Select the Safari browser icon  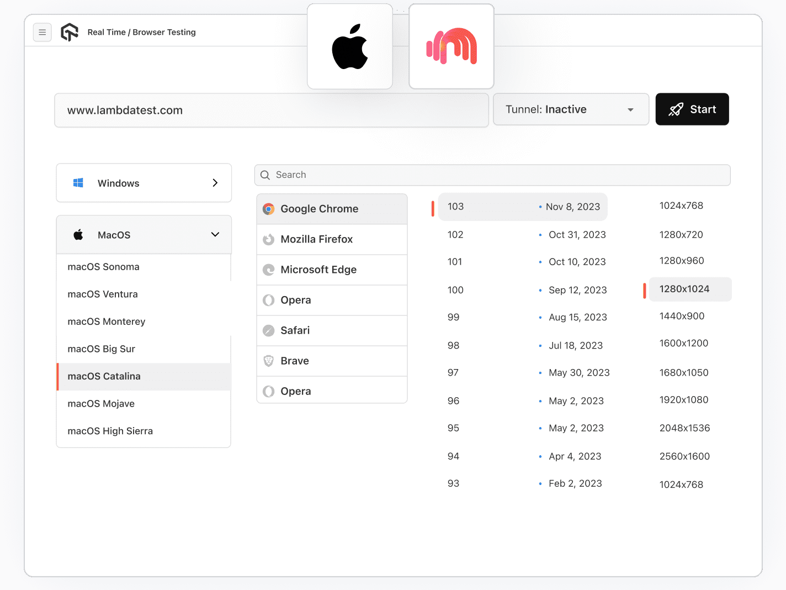[269, 330]
